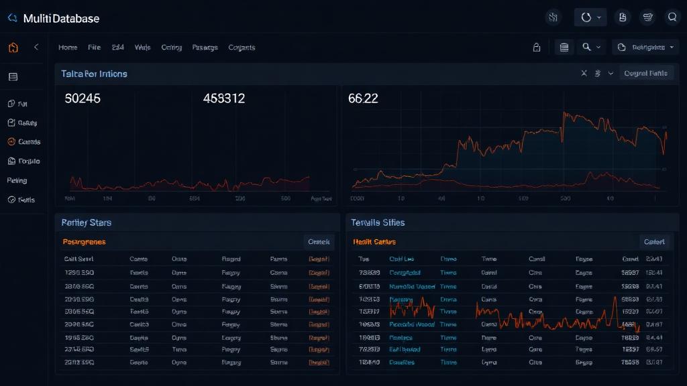Click the filter icon in the Table panel header
Image resolution: width=687 pixels, height=386 pixels.
point(597,73)
